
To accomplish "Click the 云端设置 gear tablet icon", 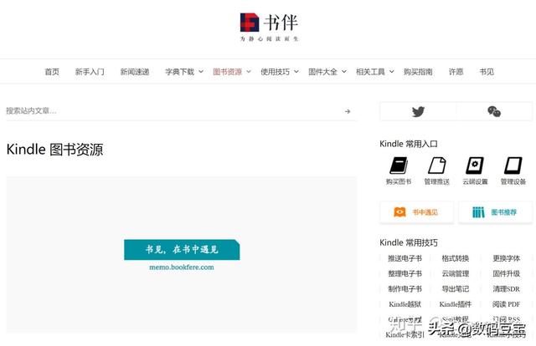I will pyautogui.click(x=475, y=165).
